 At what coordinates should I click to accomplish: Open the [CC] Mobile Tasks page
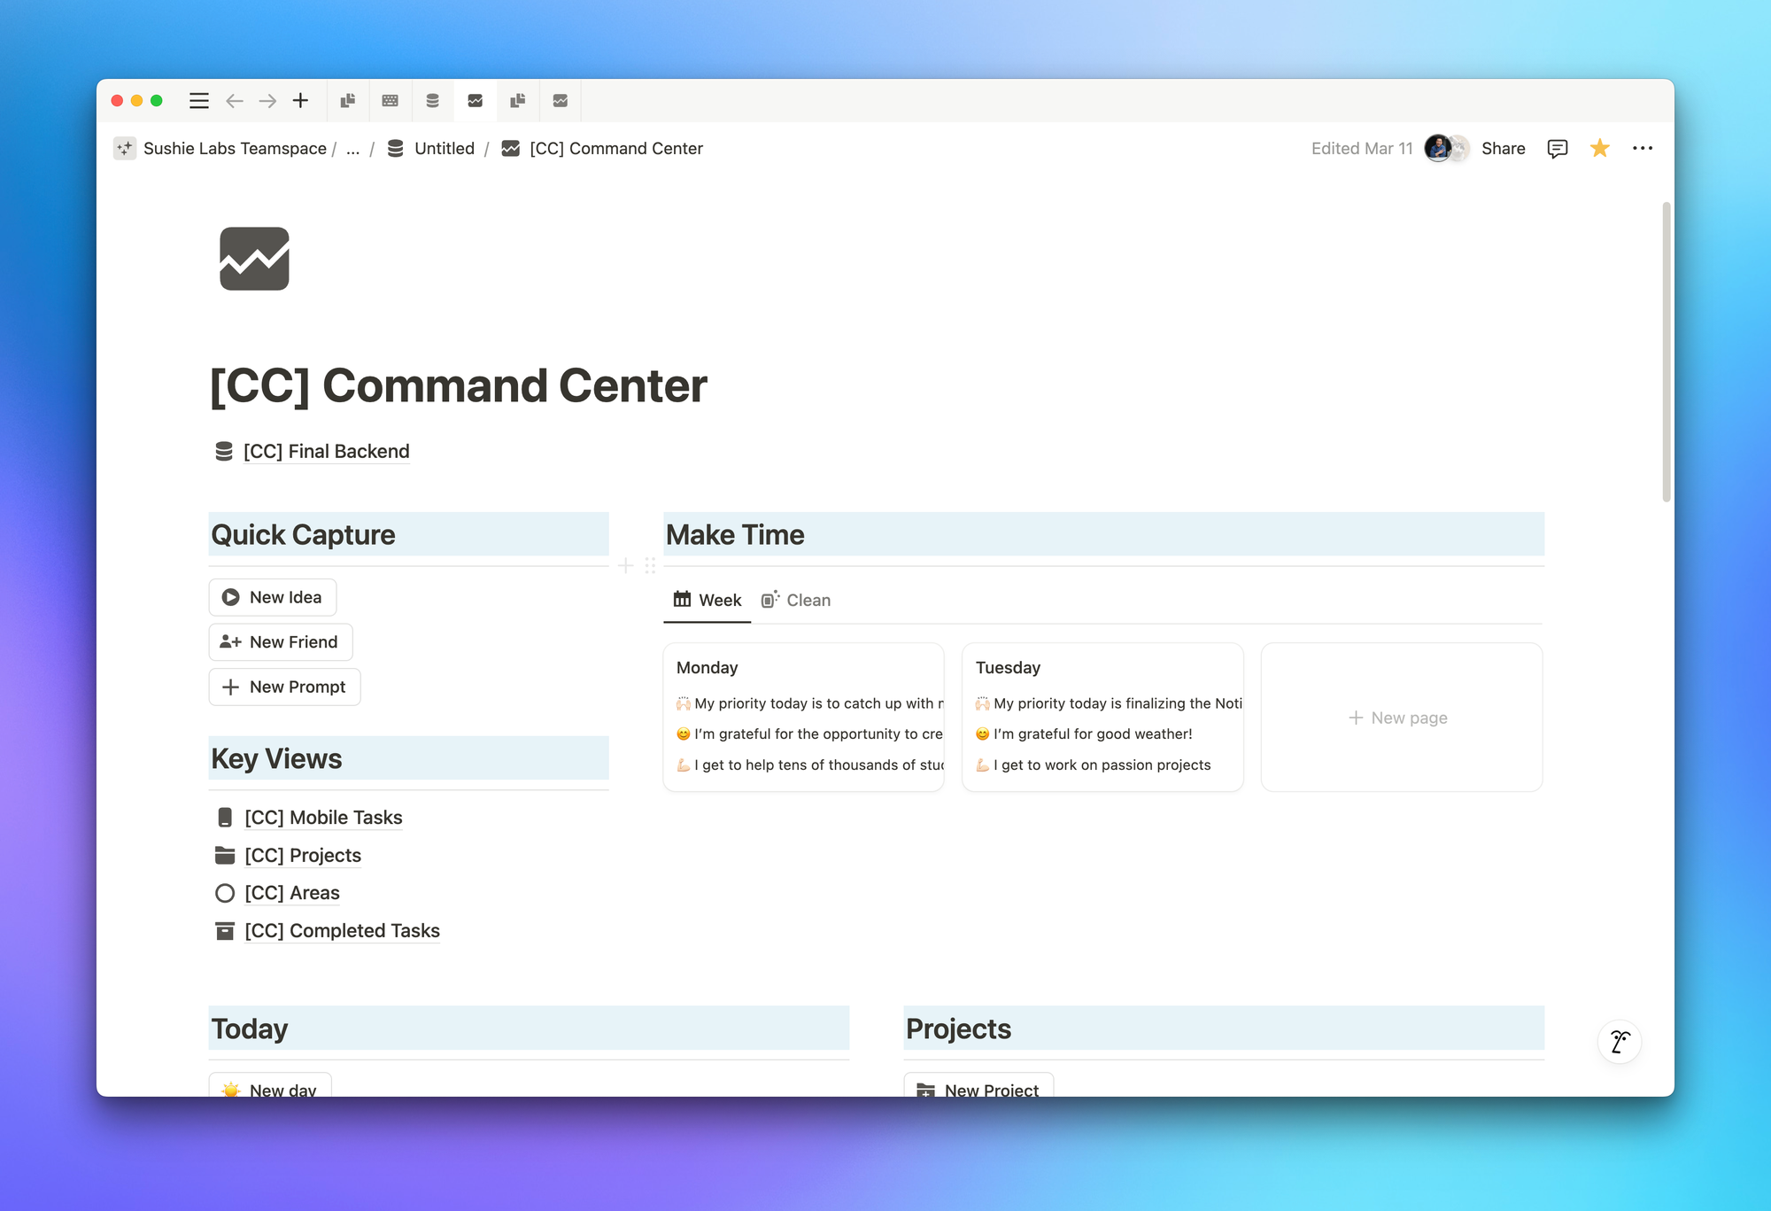point(322,818)
